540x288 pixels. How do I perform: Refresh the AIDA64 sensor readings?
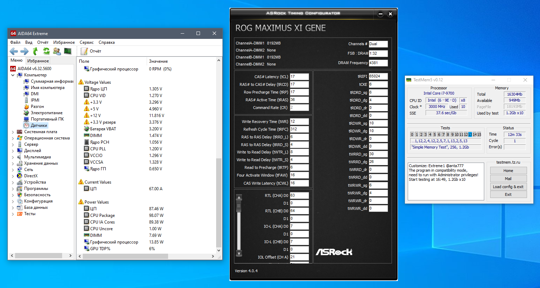(46, 51)
